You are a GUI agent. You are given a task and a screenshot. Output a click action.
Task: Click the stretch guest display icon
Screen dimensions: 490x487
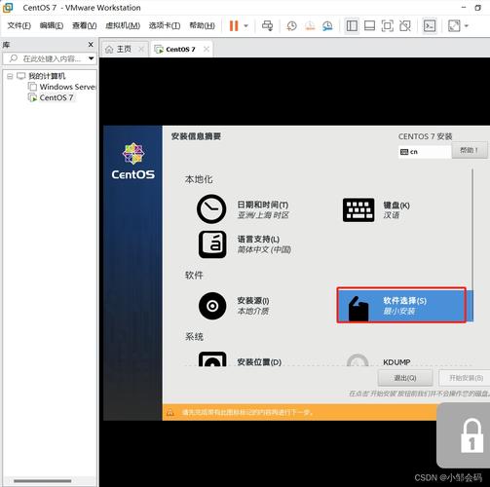pos(454,25)
